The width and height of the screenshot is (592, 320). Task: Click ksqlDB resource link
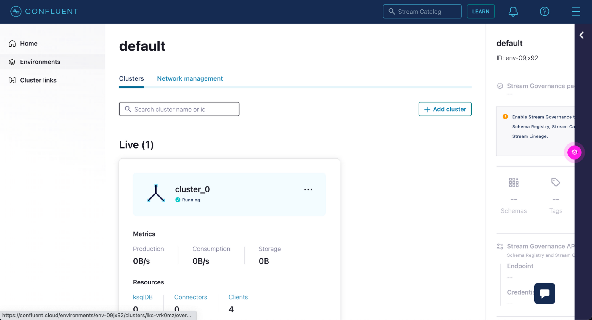(x=143, y=297)
